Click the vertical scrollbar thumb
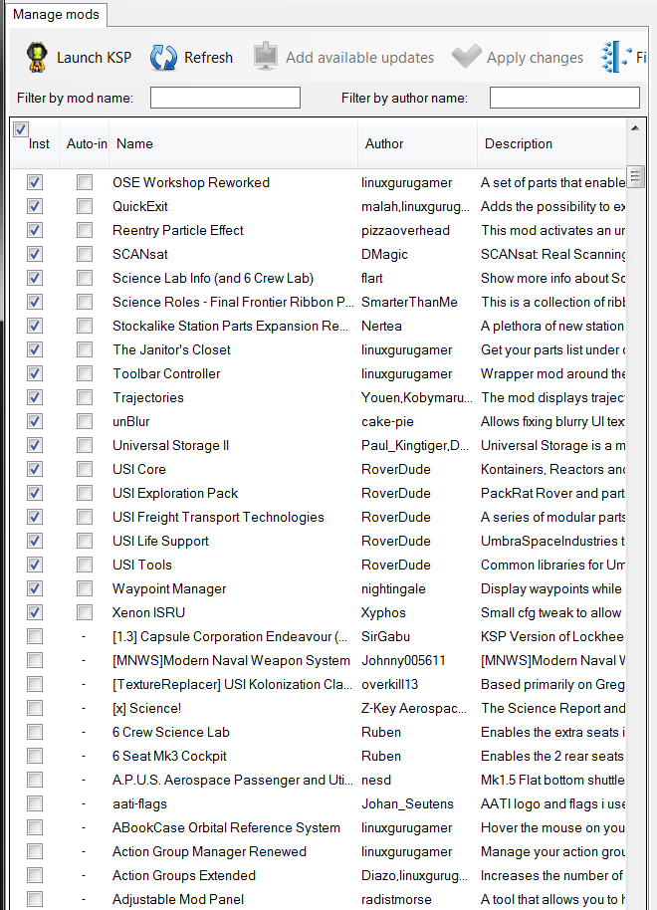The image size is (657, 910). pyautogui.click(x=635, y=176)
